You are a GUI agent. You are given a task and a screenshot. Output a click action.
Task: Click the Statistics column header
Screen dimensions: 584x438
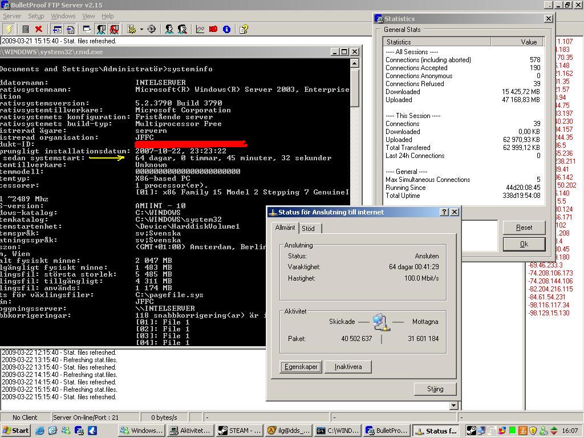437,42
